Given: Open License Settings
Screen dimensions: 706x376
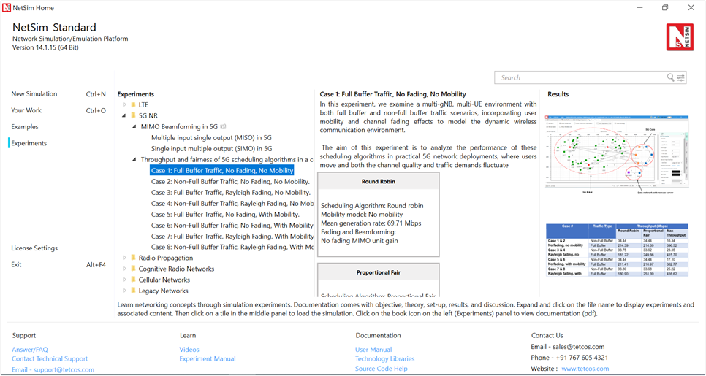Looking at the screenshot, I should tap(34, 248).
